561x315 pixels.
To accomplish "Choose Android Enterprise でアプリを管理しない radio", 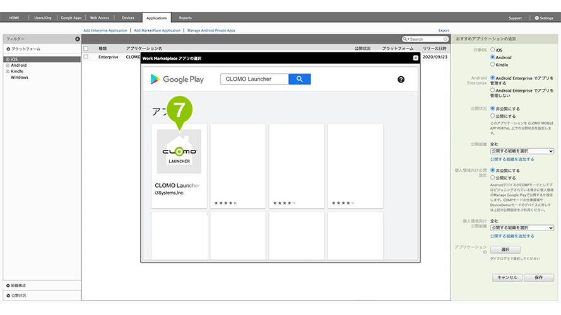I will (x=493, y=90).
